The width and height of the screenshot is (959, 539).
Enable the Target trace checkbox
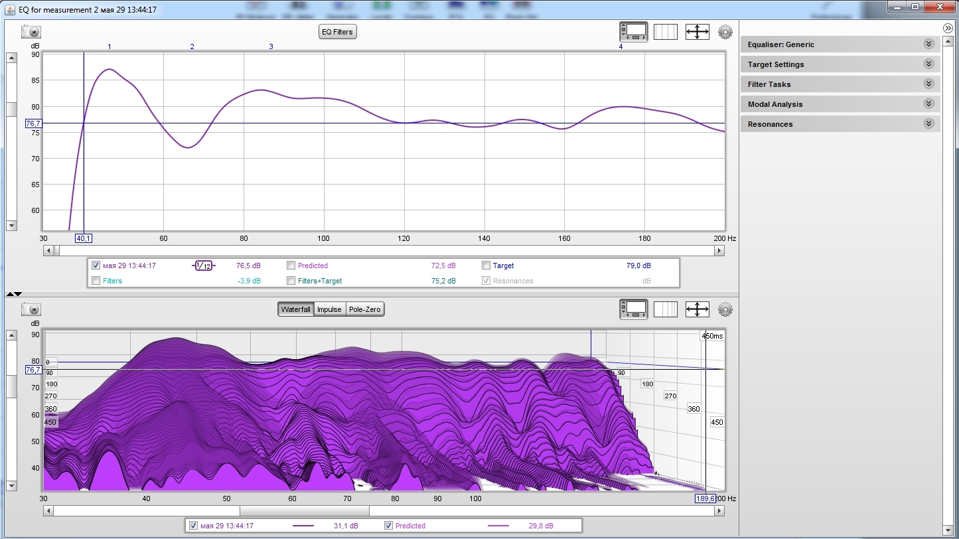tap(486, 266)
